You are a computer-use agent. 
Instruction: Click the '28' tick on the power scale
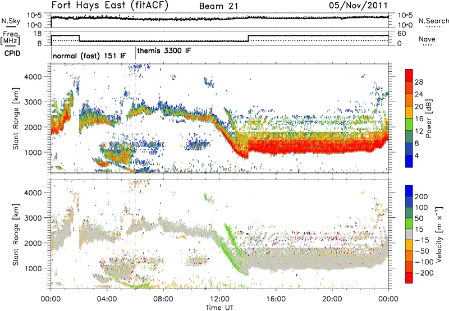tap(419, 82)
